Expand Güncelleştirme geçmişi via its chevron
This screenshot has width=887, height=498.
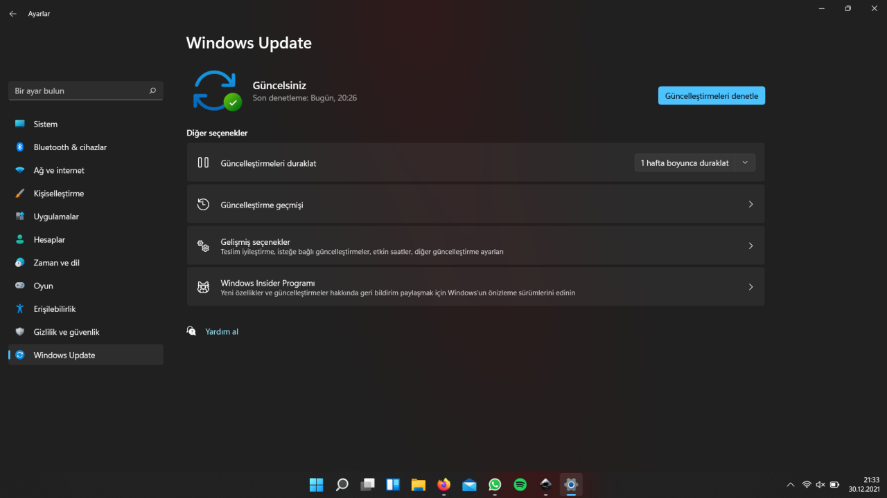tap(750, 204)
